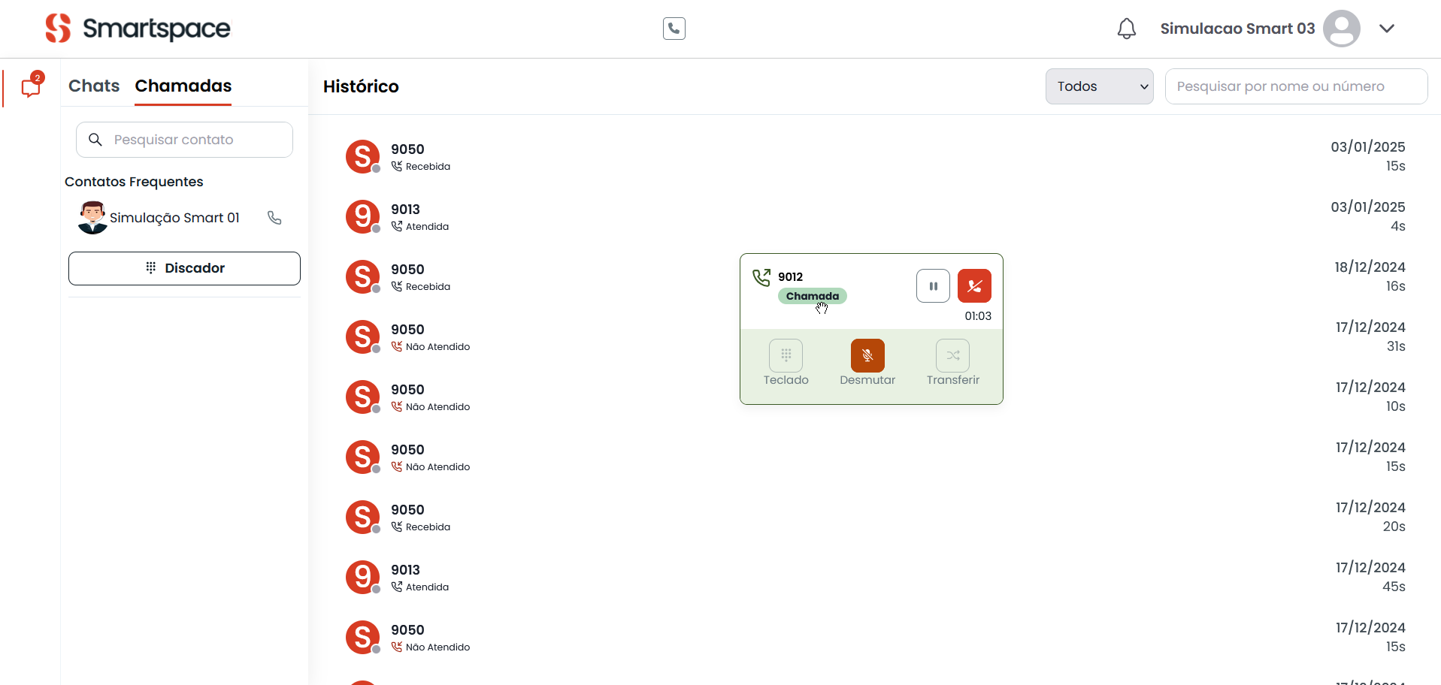
Task: Expand the user account chevron menu
Action: click(1386, 29)
